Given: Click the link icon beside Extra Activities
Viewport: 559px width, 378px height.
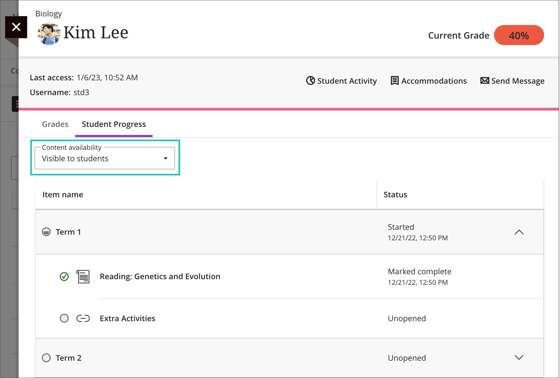Looking at the screenshot, I should (x=83, y=318).
